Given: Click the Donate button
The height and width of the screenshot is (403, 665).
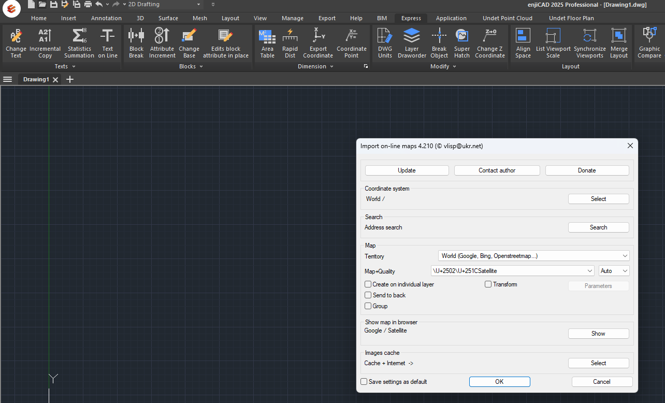Looking at the screenshot, I should coord(587,170).
